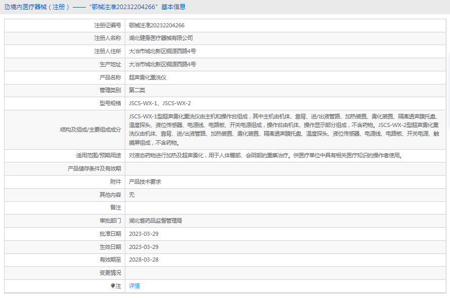450x298 pixels.
Task: Select the address in the 生产地址 row
Action: [x=163, y=64]
